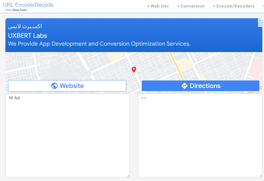Click the UXBERT Labs ad headline
Screen dimensions: 264x181
pos(27,36)
